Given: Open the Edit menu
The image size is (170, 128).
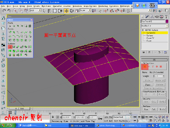Looking at the screenshot, I should (9, 6).
